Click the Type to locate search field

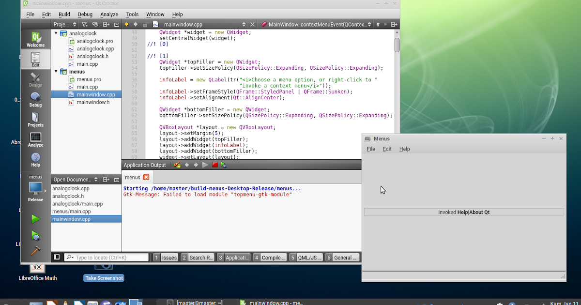coord(107,257)
